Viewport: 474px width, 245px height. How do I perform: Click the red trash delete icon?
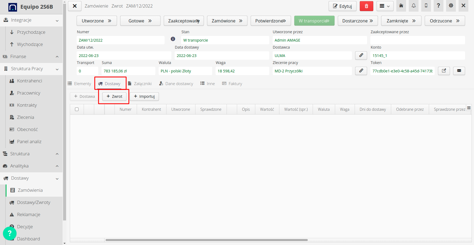(x=366, y=6)
